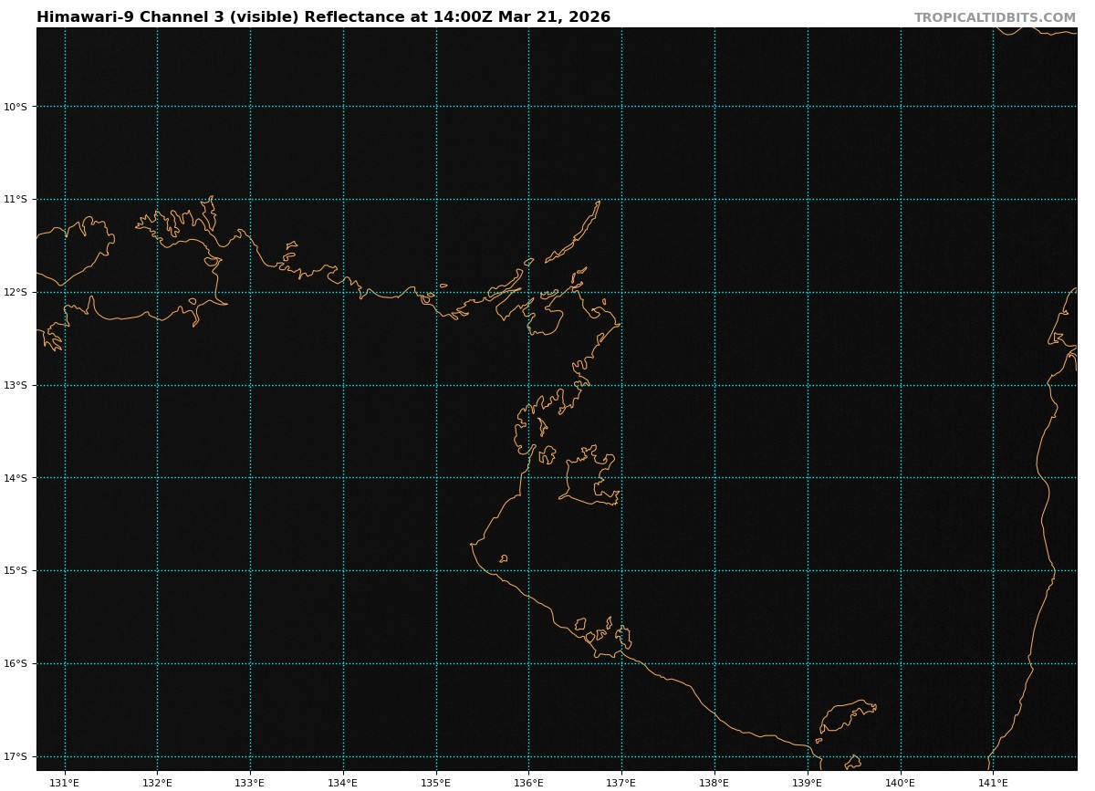Click the 141°E longitude axis label
Image resolution: width=1095 pixels, height=791 pixels.
point(993,782)
